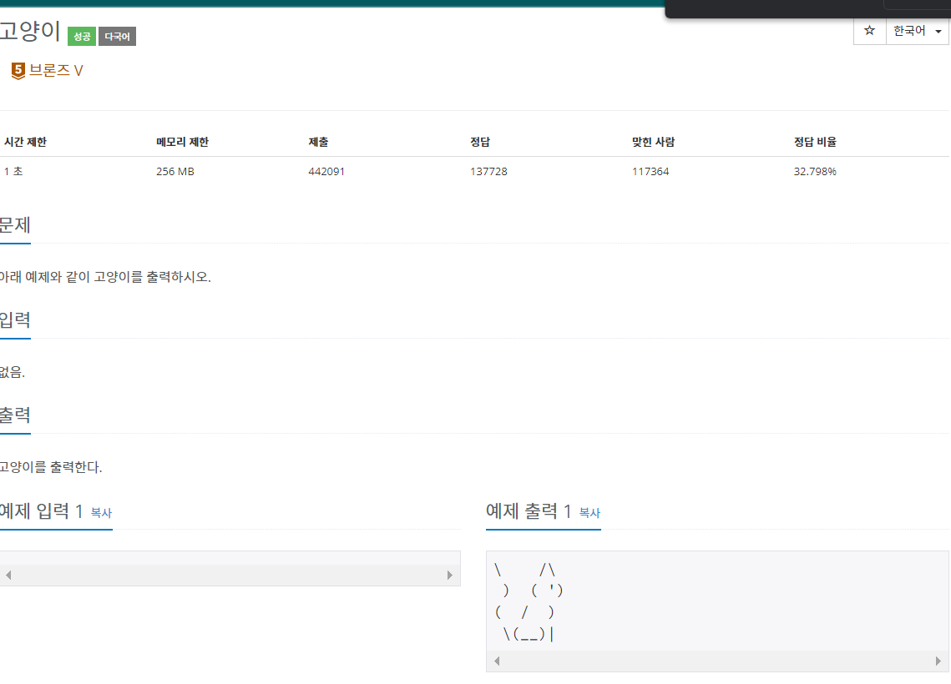Click 복사 next to 예제 입력 1

[x=101, y=512]
